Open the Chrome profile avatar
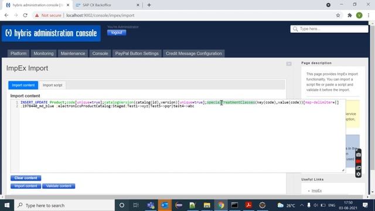The image size is (375, 211). tap(359, 15)
